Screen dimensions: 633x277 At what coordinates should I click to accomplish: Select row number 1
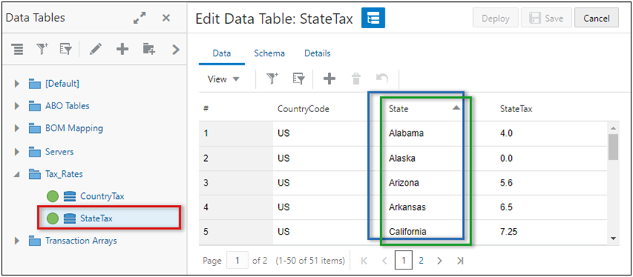(236, 134)
